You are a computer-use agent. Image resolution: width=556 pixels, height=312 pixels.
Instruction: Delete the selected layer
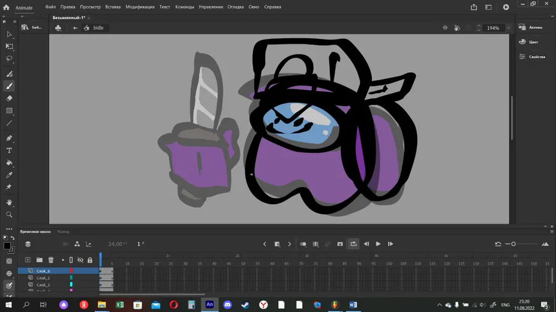[x=51, y=260]
